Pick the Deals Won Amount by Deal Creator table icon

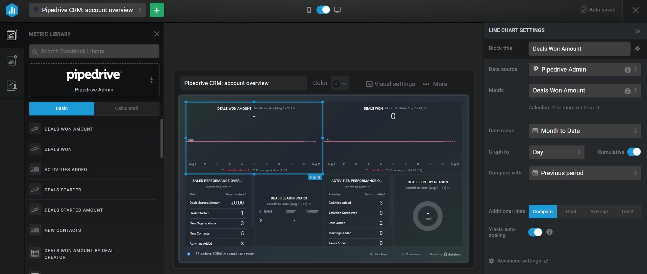pyautogui.click(x=35, y=253)
